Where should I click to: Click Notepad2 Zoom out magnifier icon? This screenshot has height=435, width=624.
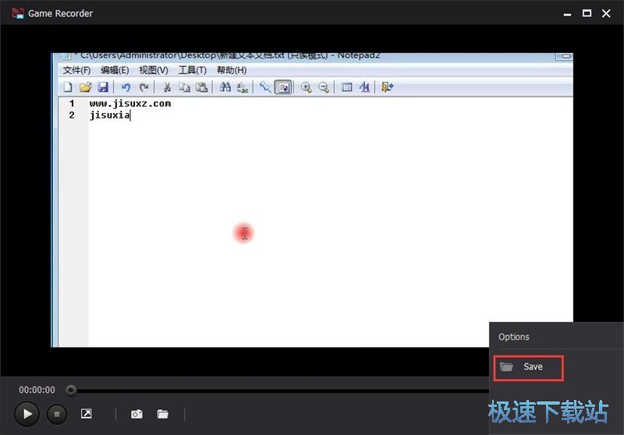[x=324, y=87]
